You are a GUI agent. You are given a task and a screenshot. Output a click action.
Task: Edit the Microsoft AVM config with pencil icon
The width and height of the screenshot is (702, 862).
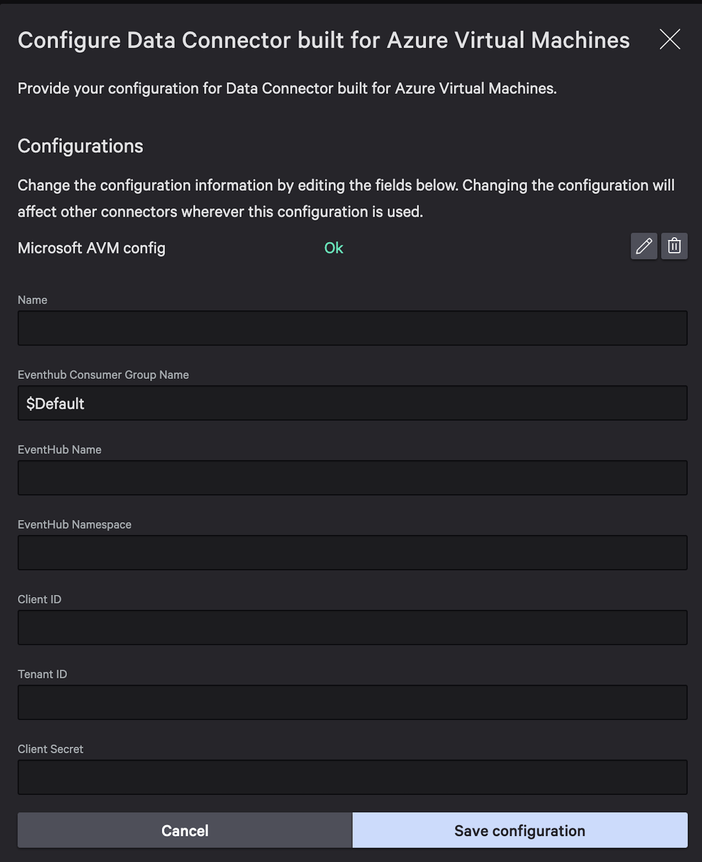click(644, 246)
